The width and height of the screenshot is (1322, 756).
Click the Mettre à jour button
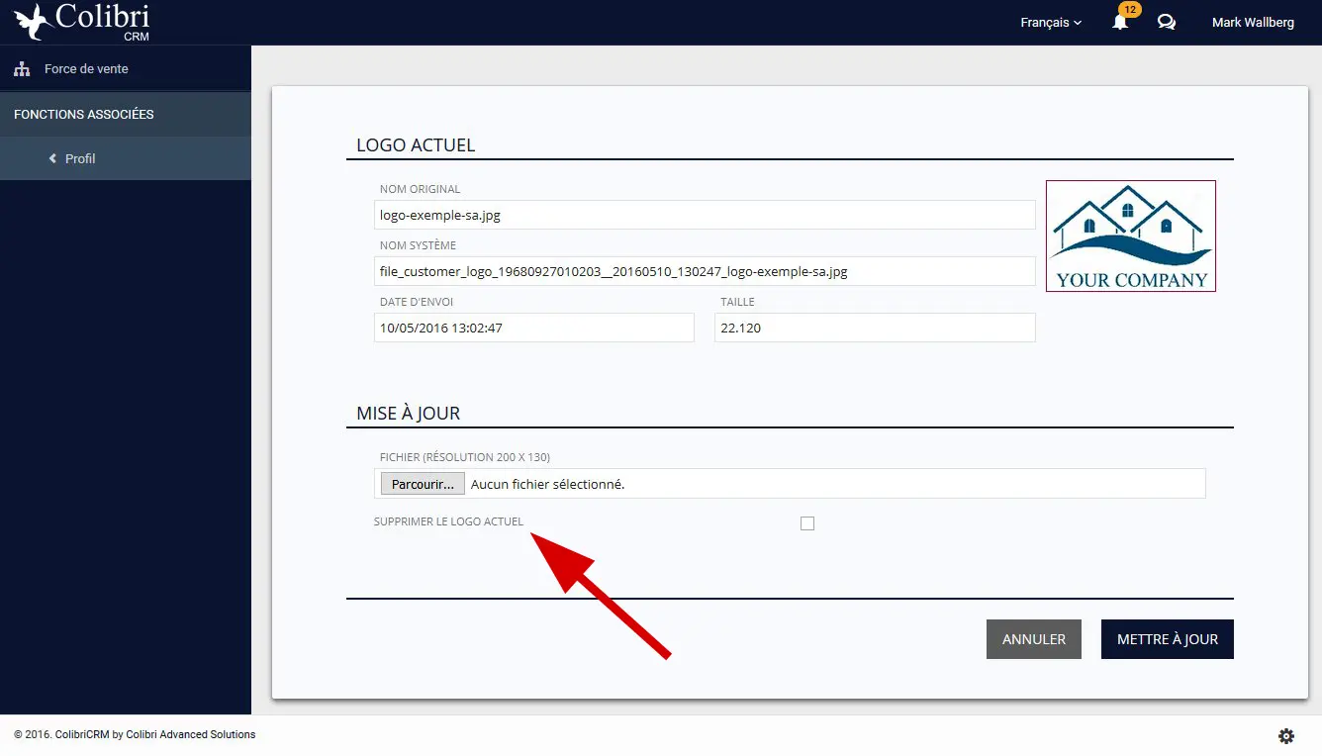1168,639
